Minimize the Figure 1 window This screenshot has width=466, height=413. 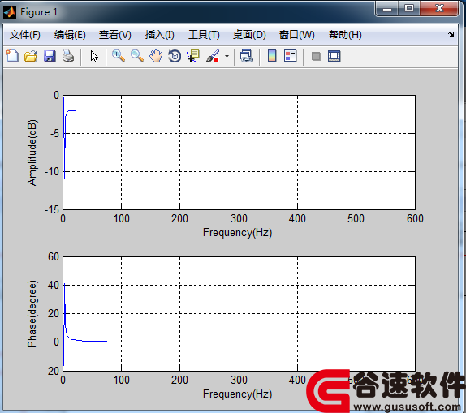387,8
